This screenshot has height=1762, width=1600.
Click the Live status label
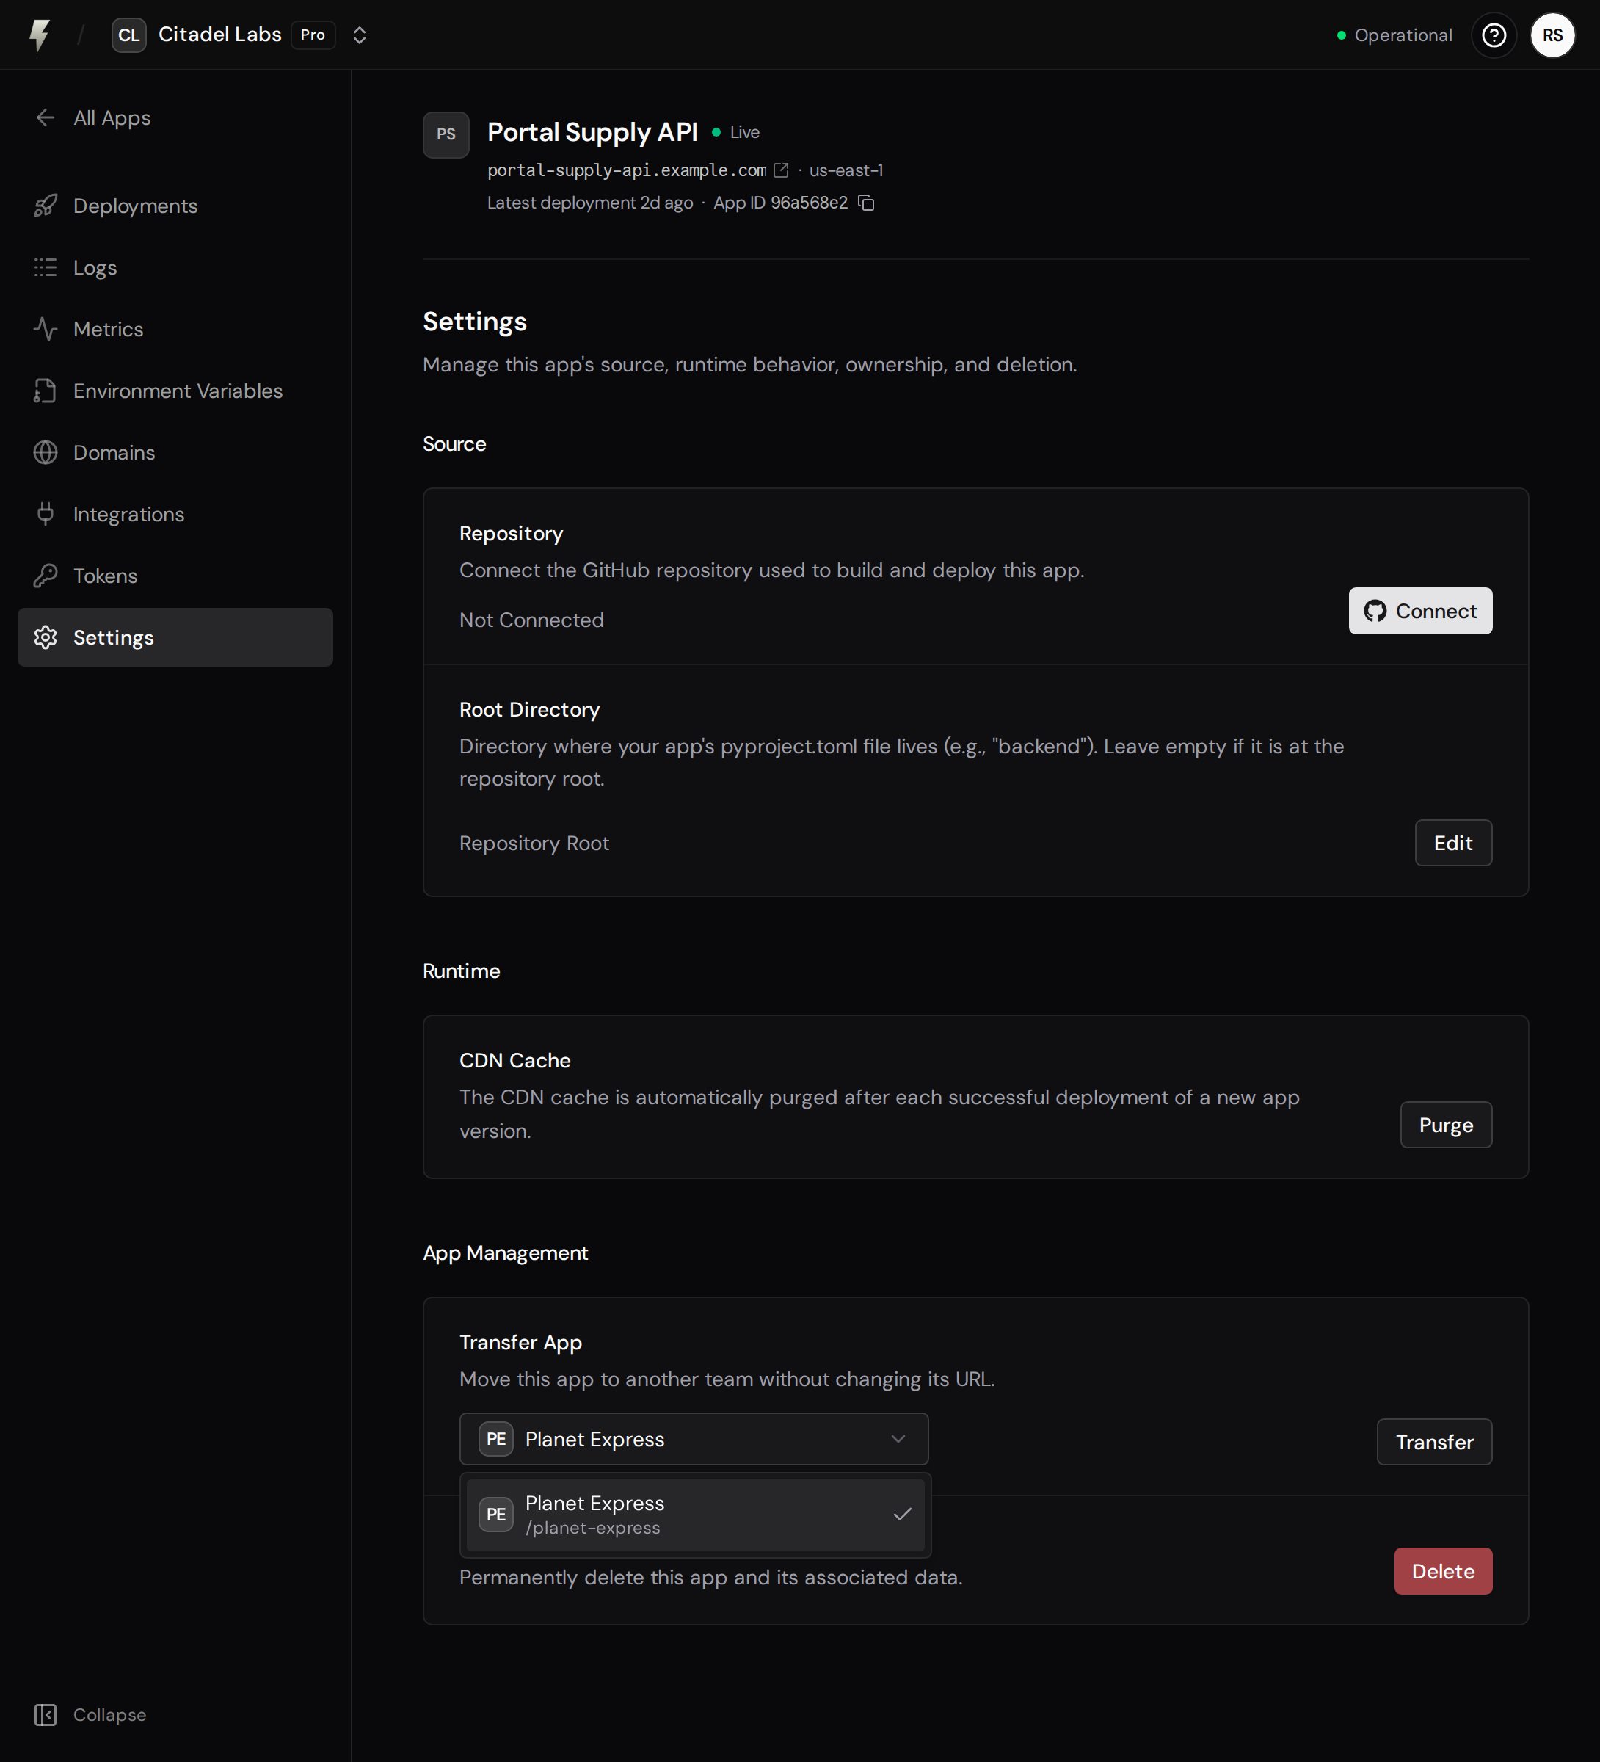(744, 132)
